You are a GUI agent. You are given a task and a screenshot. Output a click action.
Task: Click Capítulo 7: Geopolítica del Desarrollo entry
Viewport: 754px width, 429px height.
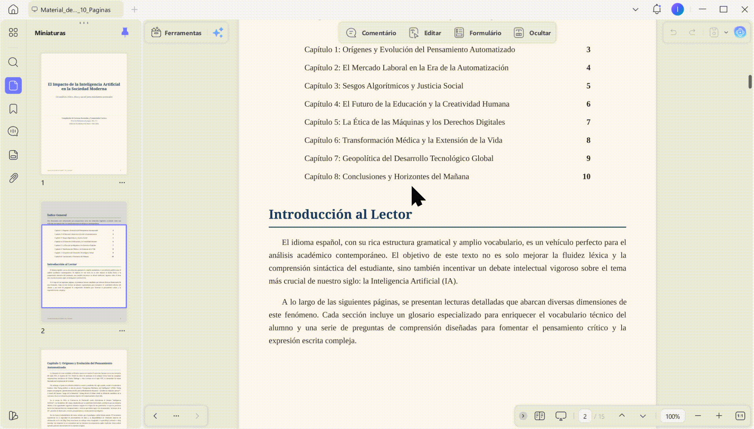point(399,158)
